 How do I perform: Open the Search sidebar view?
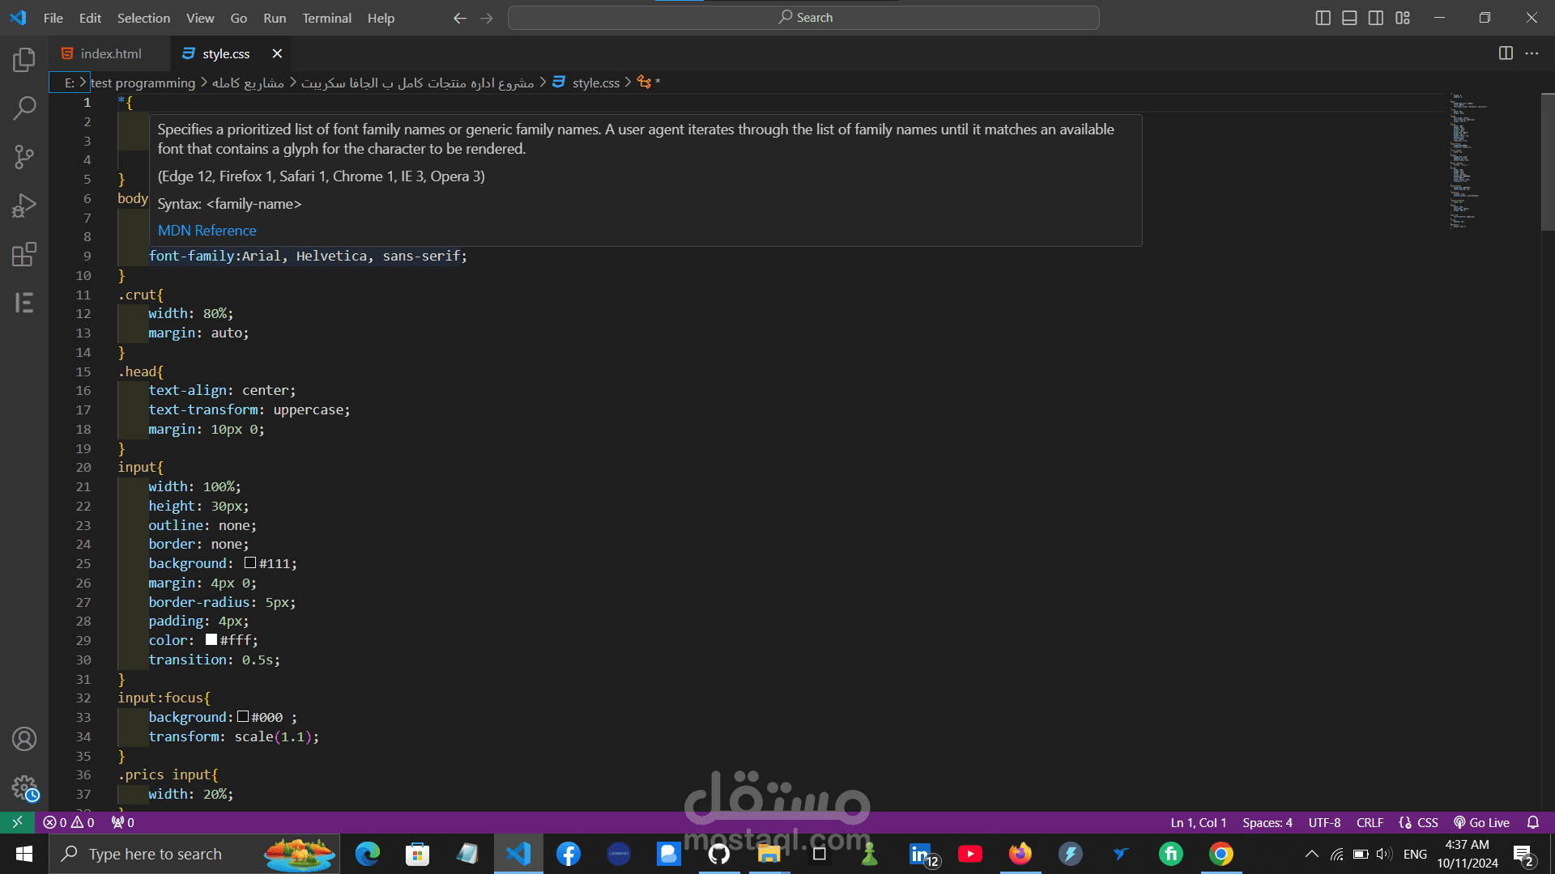tap(24, 108)
